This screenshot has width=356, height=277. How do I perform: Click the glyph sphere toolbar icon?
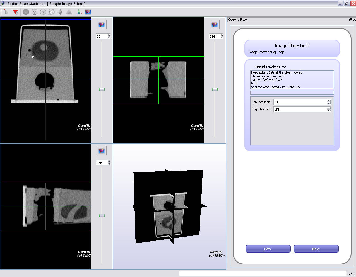click(60, 12)
